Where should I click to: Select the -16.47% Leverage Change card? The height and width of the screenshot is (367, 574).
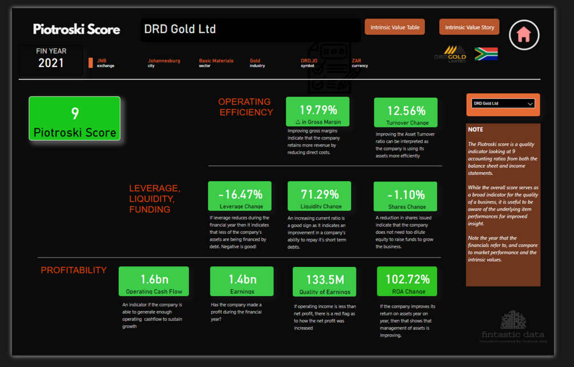pyautogui.click(x=240, y=196)
